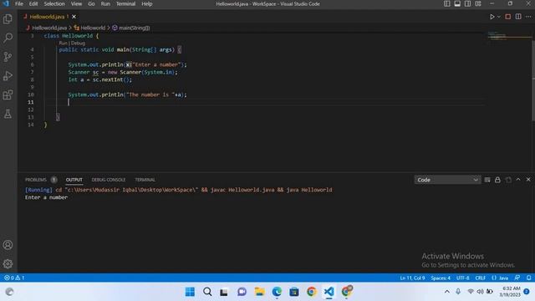Screen dimensions: 535x301
Task: Open Microsoft Edge from taskbar
Action: pyautogui.click(x=277, y=292)
